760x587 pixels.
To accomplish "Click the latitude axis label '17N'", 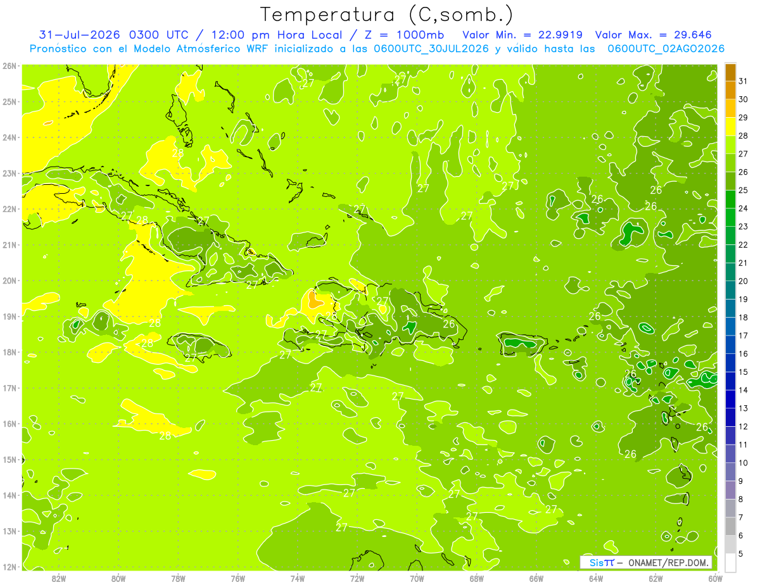I will click(9, 388).
